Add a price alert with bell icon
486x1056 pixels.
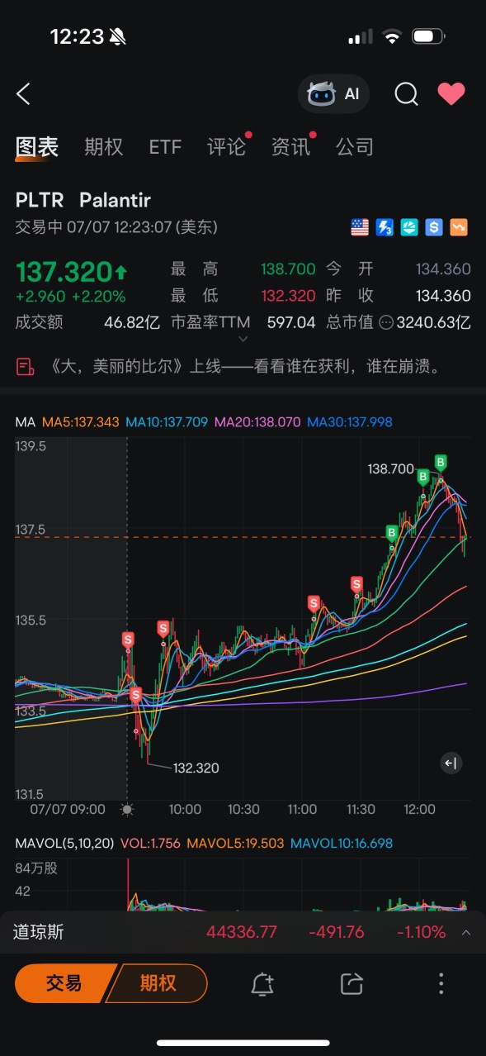coord(262,983)
